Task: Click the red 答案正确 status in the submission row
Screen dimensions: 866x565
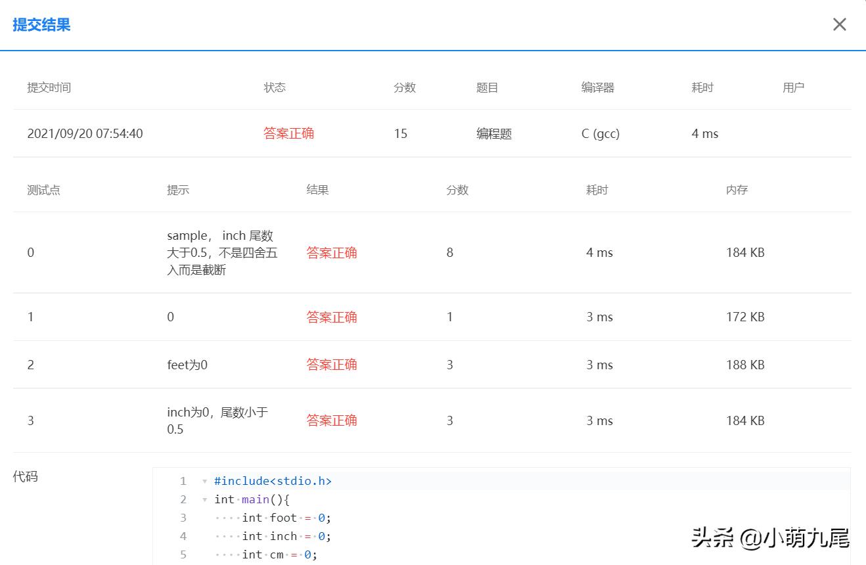Action: [288, 133]
